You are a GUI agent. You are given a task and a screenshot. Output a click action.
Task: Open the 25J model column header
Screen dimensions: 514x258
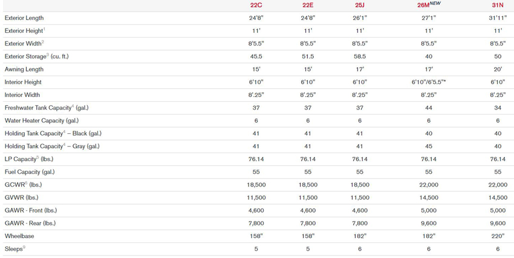coord(360,5)
